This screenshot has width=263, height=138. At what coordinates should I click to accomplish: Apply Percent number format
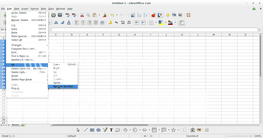tap(116, 22)
